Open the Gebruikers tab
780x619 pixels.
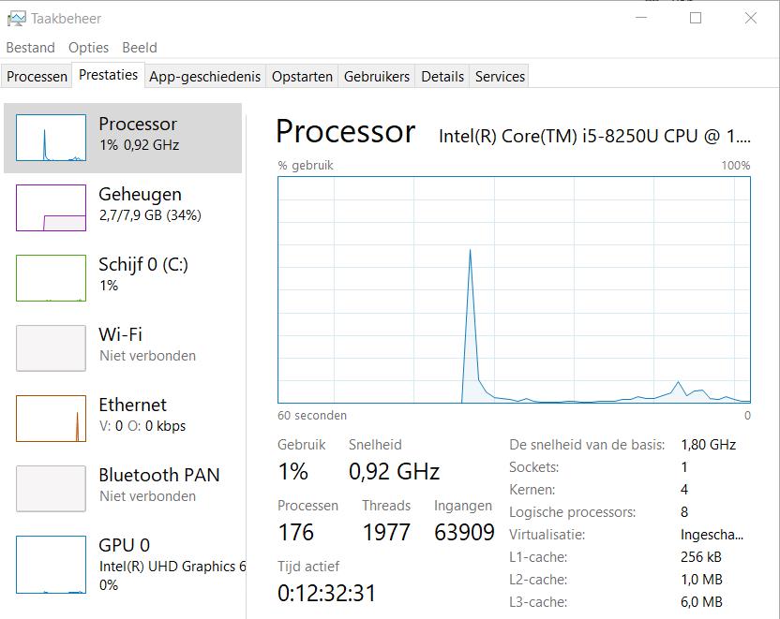[x=377, y=77]
